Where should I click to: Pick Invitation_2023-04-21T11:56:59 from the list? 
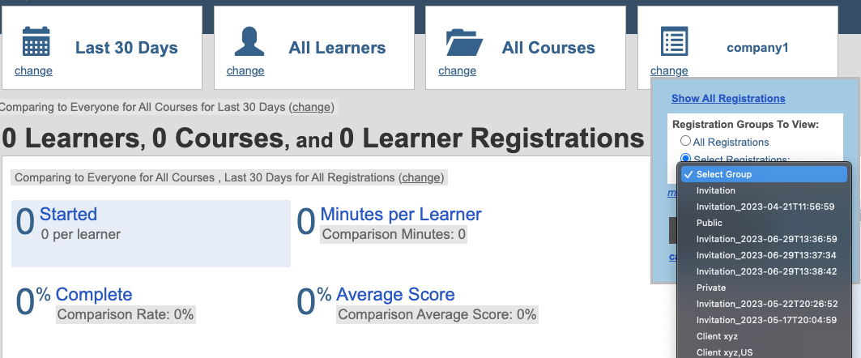pyautogui.click(x=765, y=207)
